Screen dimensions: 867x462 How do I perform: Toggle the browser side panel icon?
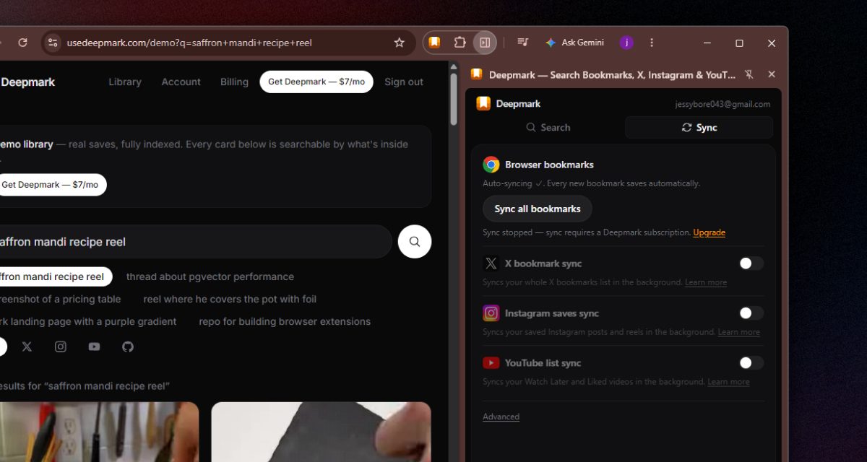485,43
